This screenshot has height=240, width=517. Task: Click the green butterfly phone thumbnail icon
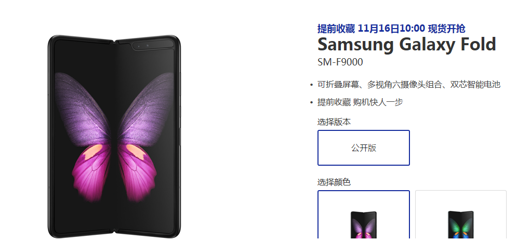(460, 225)
